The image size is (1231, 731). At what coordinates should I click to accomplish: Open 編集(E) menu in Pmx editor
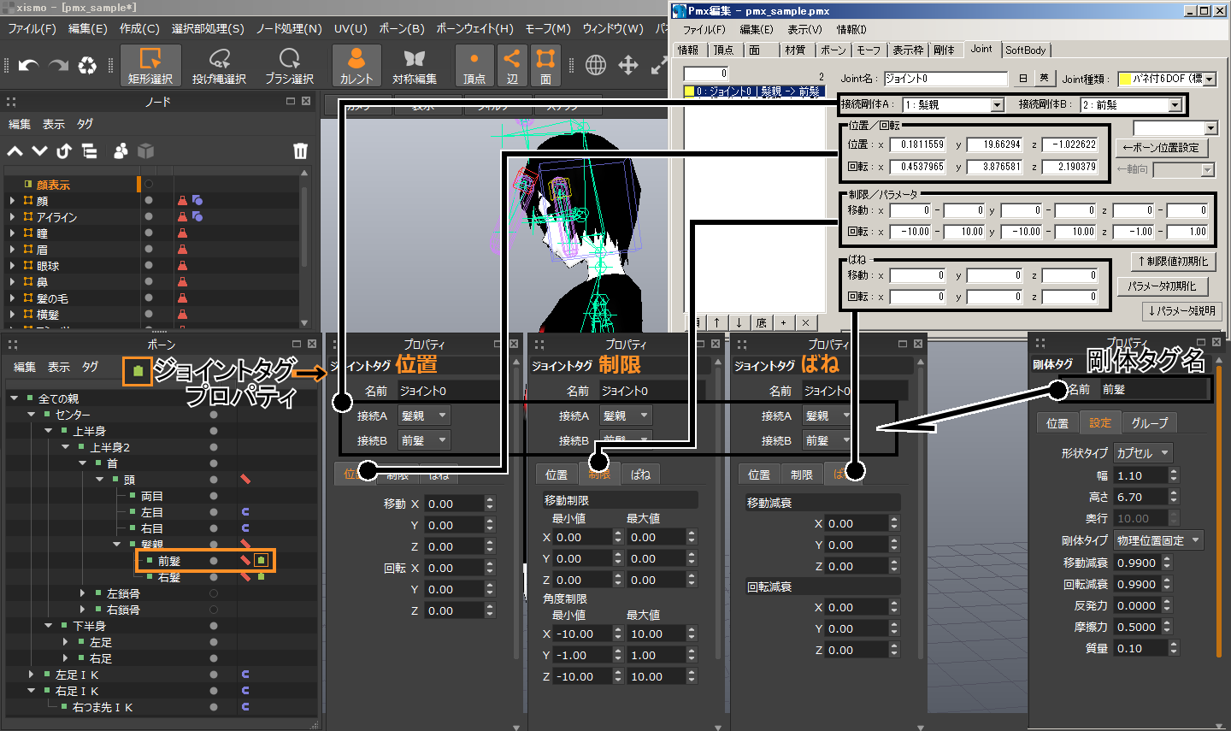(756, 29)
